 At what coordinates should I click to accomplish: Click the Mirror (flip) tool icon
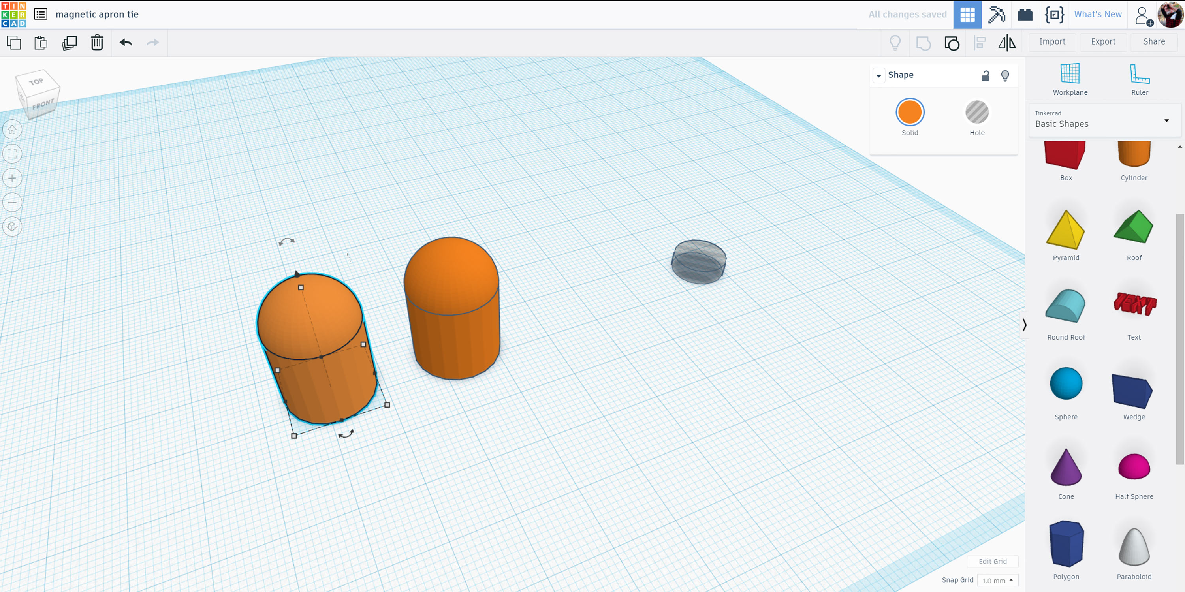[x=1007, y=43]
